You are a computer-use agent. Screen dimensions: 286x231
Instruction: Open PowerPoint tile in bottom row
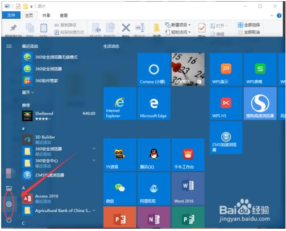tap(120, 217)
